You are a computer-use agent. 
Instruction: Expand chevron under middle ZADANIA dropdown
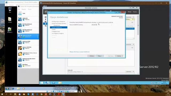coord(132,48)
